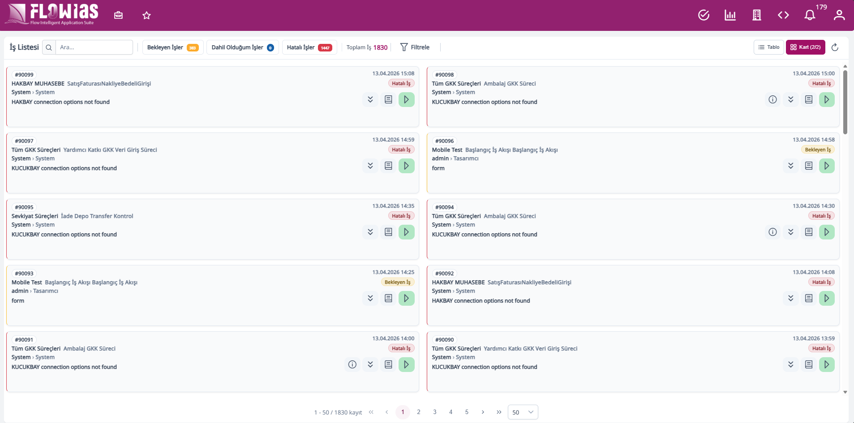Run job #90098 with play button
Screen dimensions: 854x423
tap(827, 99)
